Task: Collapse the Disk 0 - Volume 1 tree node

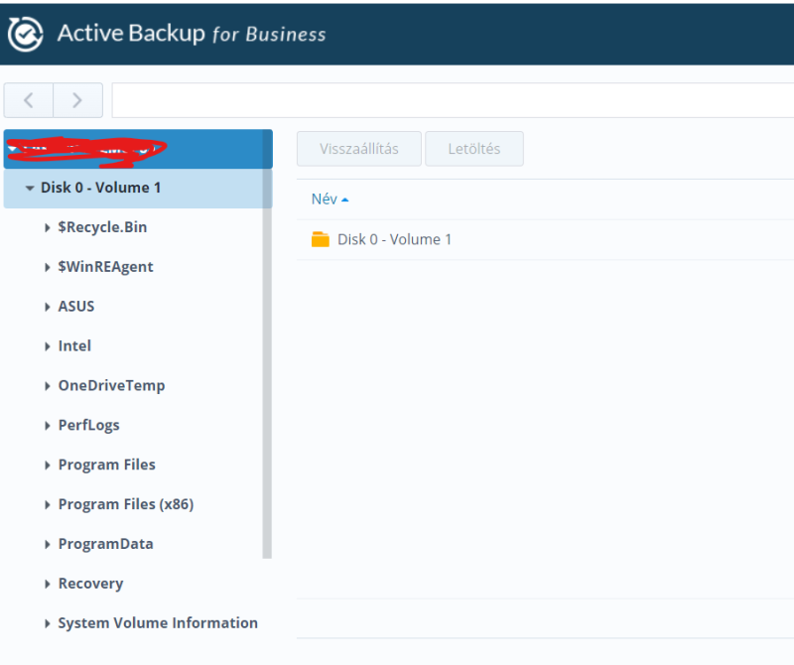Action: (x=30, y=189)
